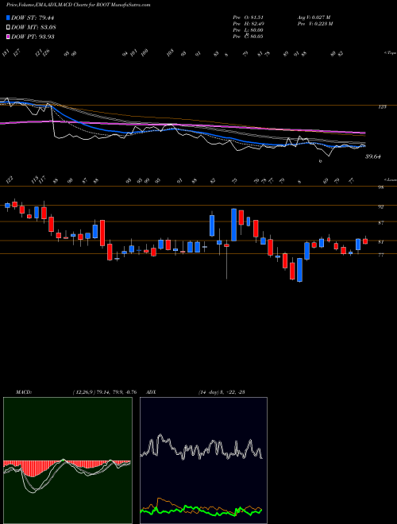Click the lowest blue candlestick near chart bottom
The width and height of the screenshot is (397, 524).
pyautogui.click(x=300, y=270)
